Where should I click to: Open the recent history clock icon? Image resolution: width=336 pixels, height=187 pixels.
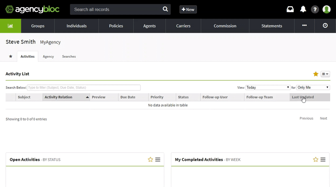325,26
